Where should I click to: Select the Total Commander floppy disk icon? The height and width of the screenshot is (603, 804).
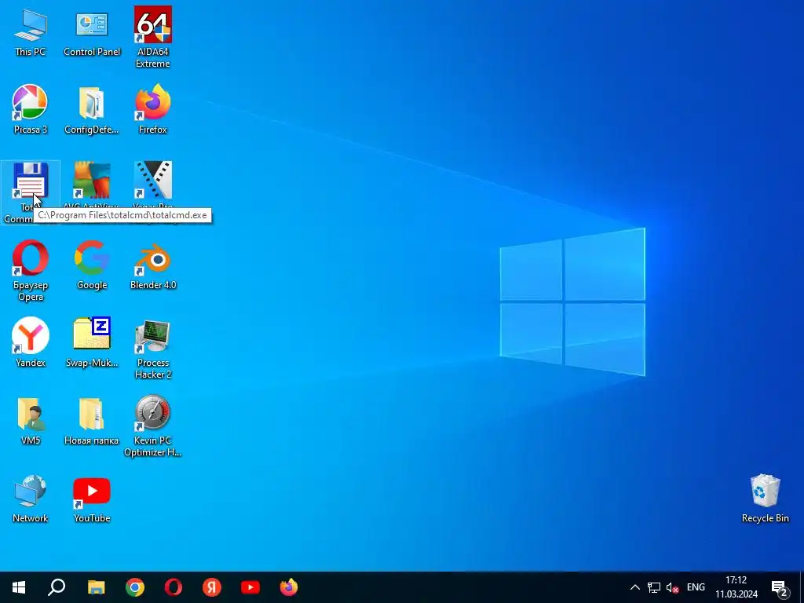[31, 180]
